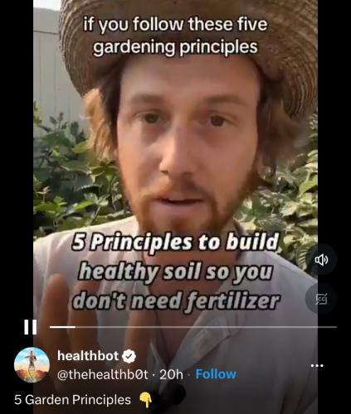351x414 pixels.
Task: Mute the video using the speaker icon
Action: (321, 260)
